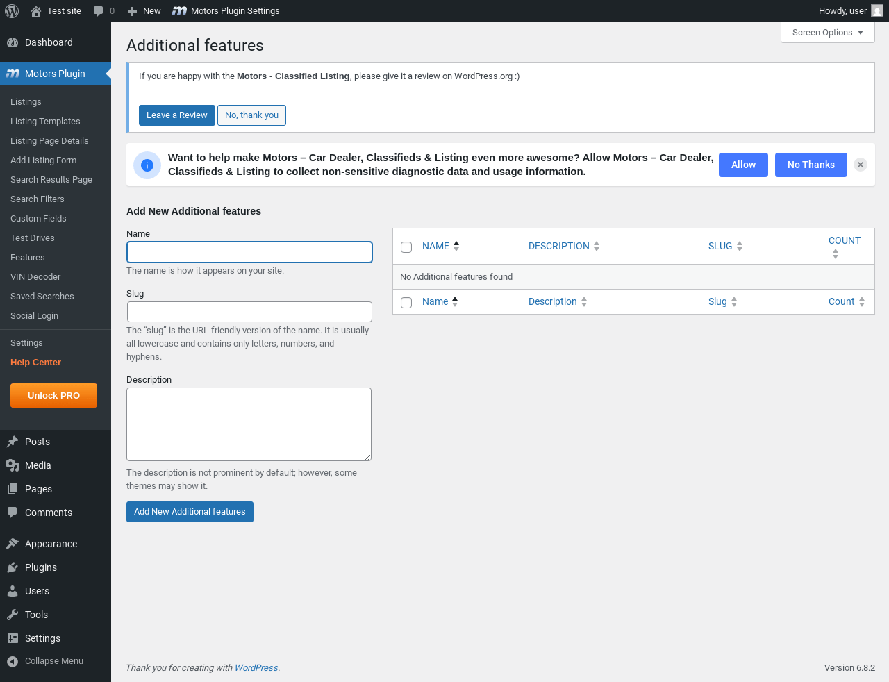Click the Settings sliders icon at sidebar bottom

tap(13, 638)
